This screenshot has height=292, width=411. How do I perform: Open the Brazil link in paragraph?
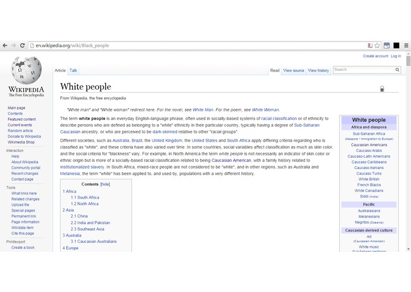pos(137,141)
